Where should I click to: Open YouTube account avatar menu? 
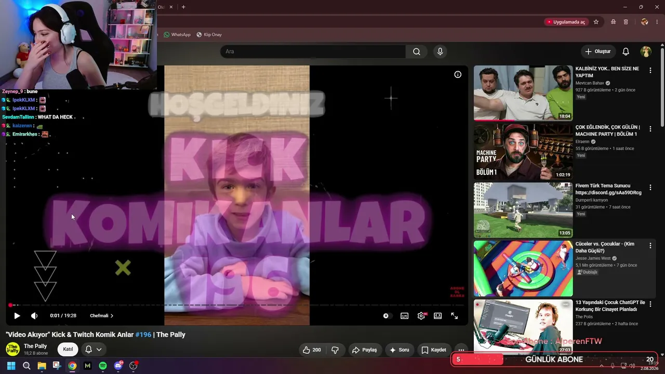point(646,51)
